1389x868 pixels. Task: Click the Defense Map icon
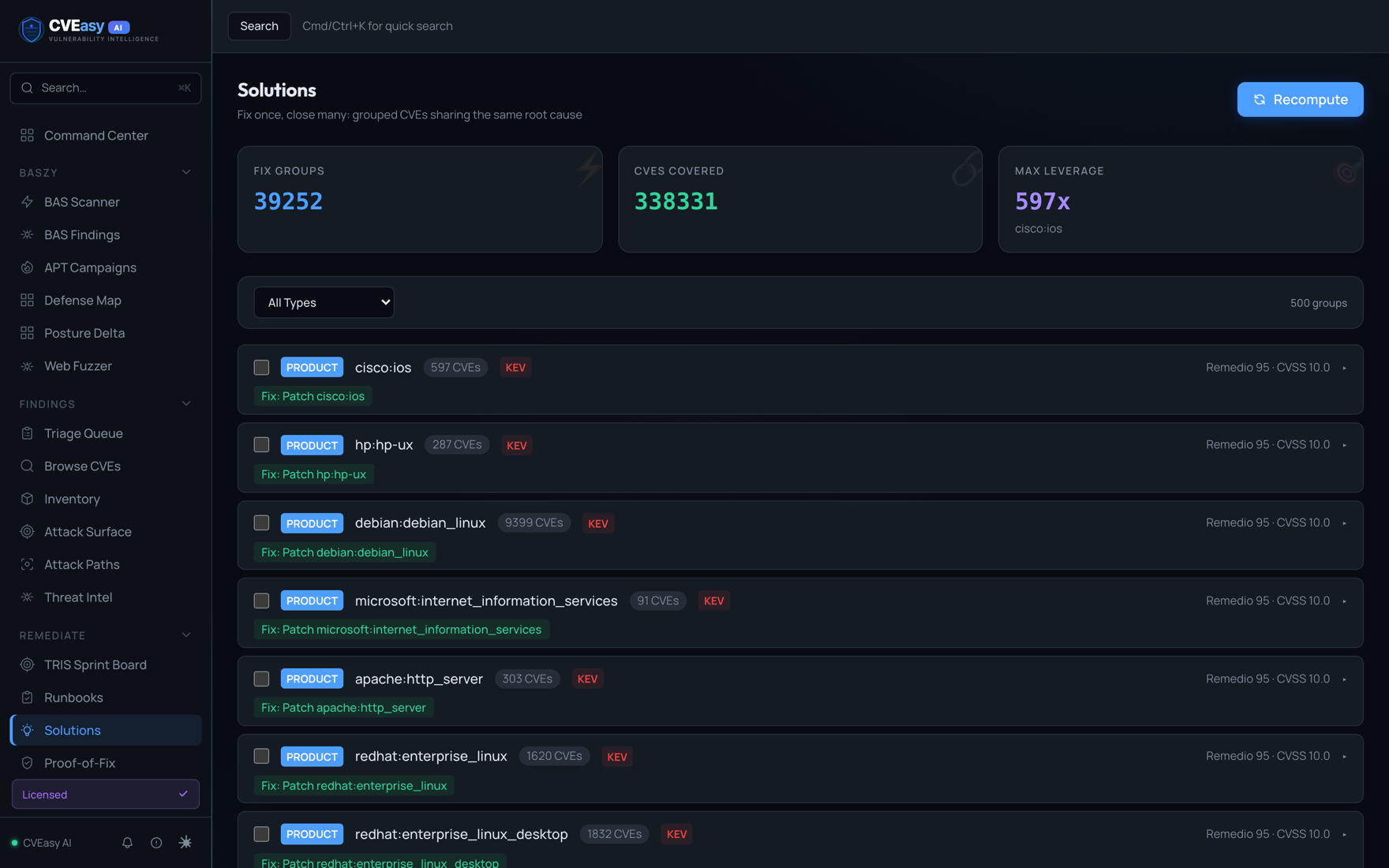point(27,301)
